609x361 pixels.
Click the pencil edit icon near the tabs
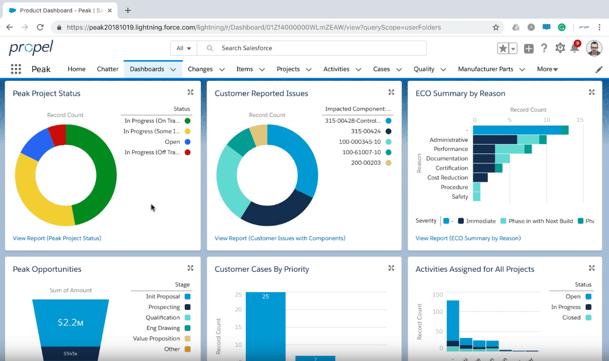tap(599, 69)
